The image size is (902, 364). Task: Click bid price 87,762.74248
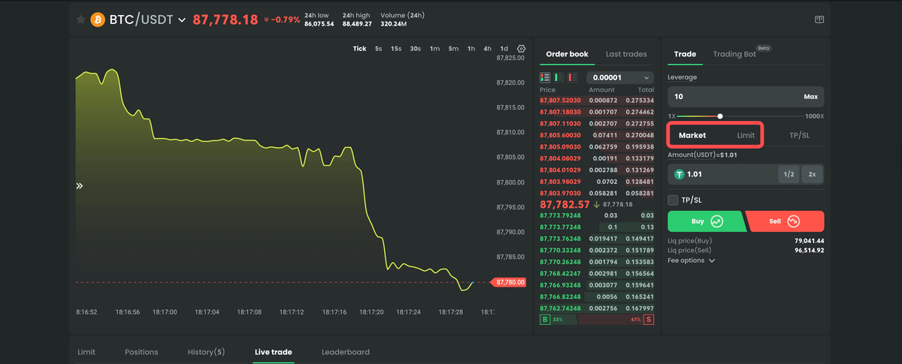click(561, 308)
